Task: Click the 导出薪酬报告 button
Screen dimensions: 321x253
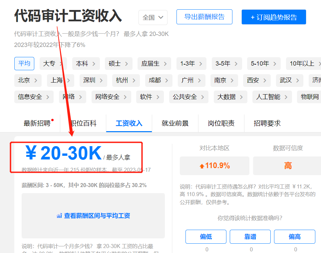Action: tap(204, 17)
